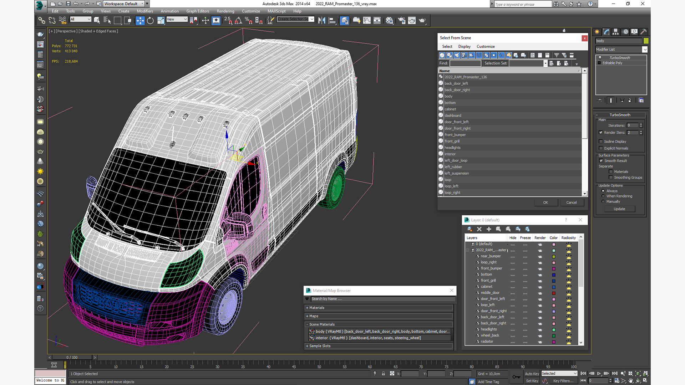Image resolution: width=685 pixels, height=385 pixels.
Task: Click Configure Modifier Sets icon
Action: [641, 101]
